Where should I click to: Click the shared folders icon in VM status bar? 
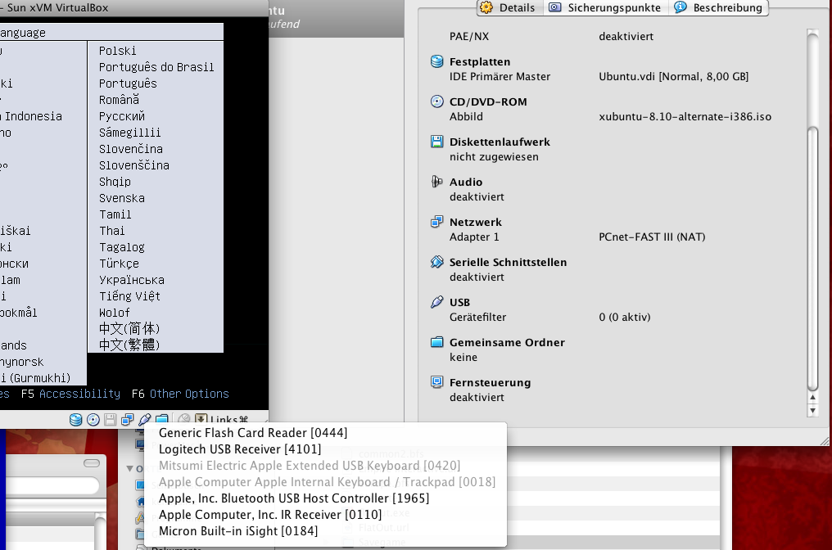[162, 420]
